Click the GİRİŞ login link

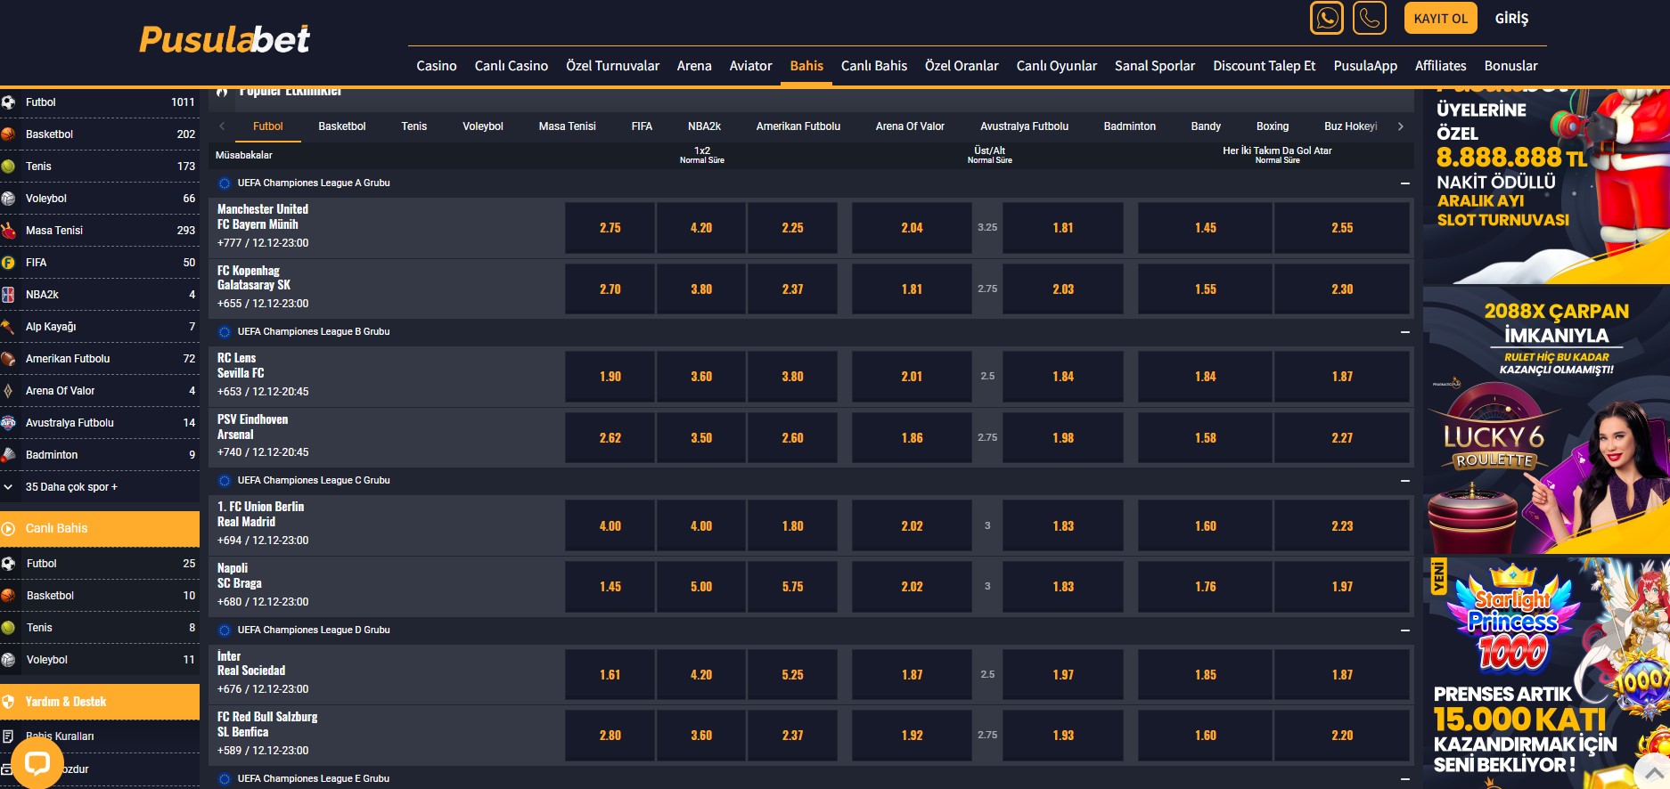click(x=1511, y=18)
